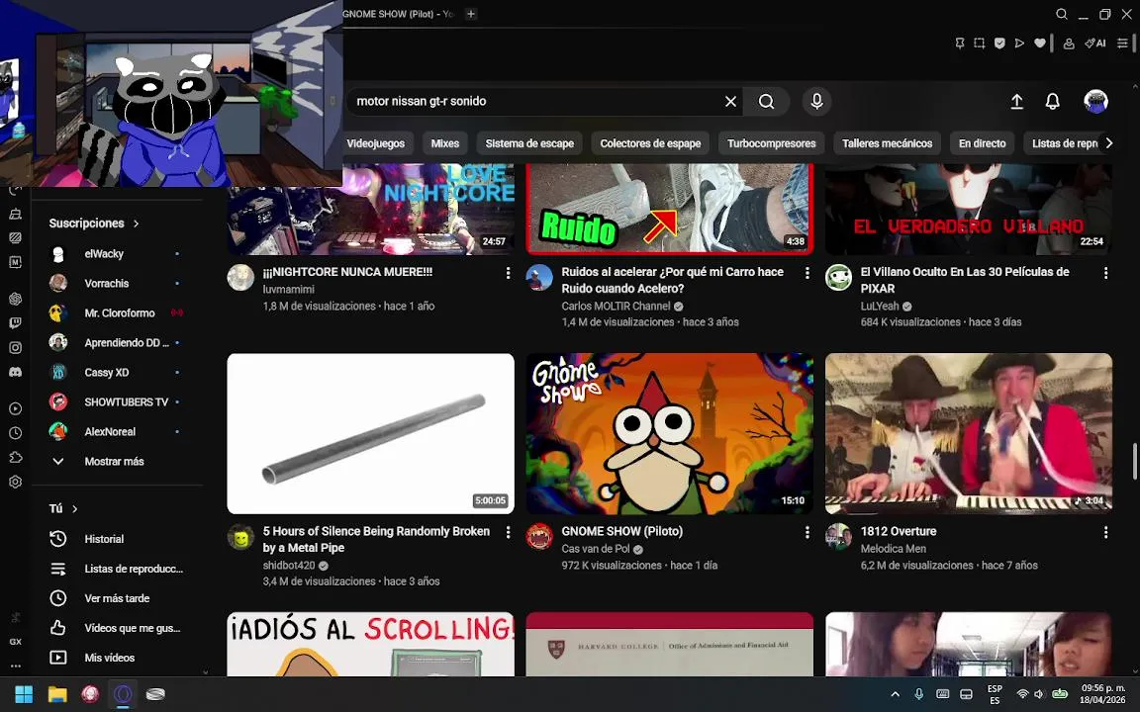Go to Historial in sidebar
The width and height of the screenshot is (1140, 712).
coord(117,539)
